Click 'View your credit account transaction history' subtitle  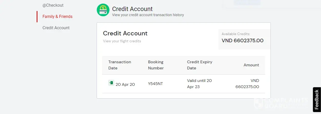(148, 15)
